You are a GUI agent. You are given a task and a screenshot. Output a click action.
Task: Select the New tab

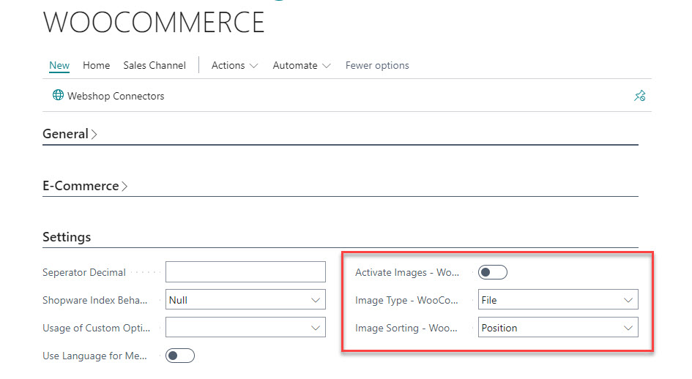[59, 65]
